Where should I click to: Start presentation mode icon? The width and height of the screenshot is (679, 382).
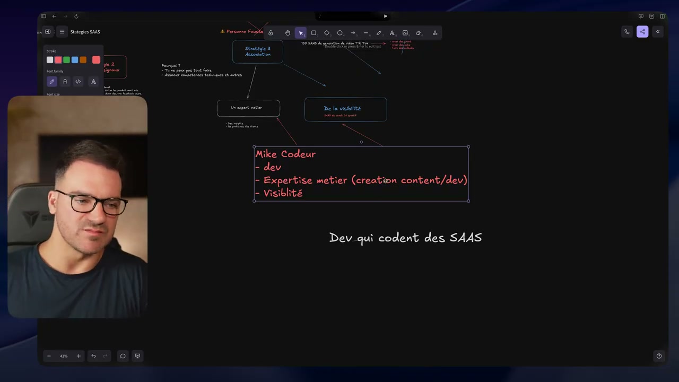[x=137, y=356]
